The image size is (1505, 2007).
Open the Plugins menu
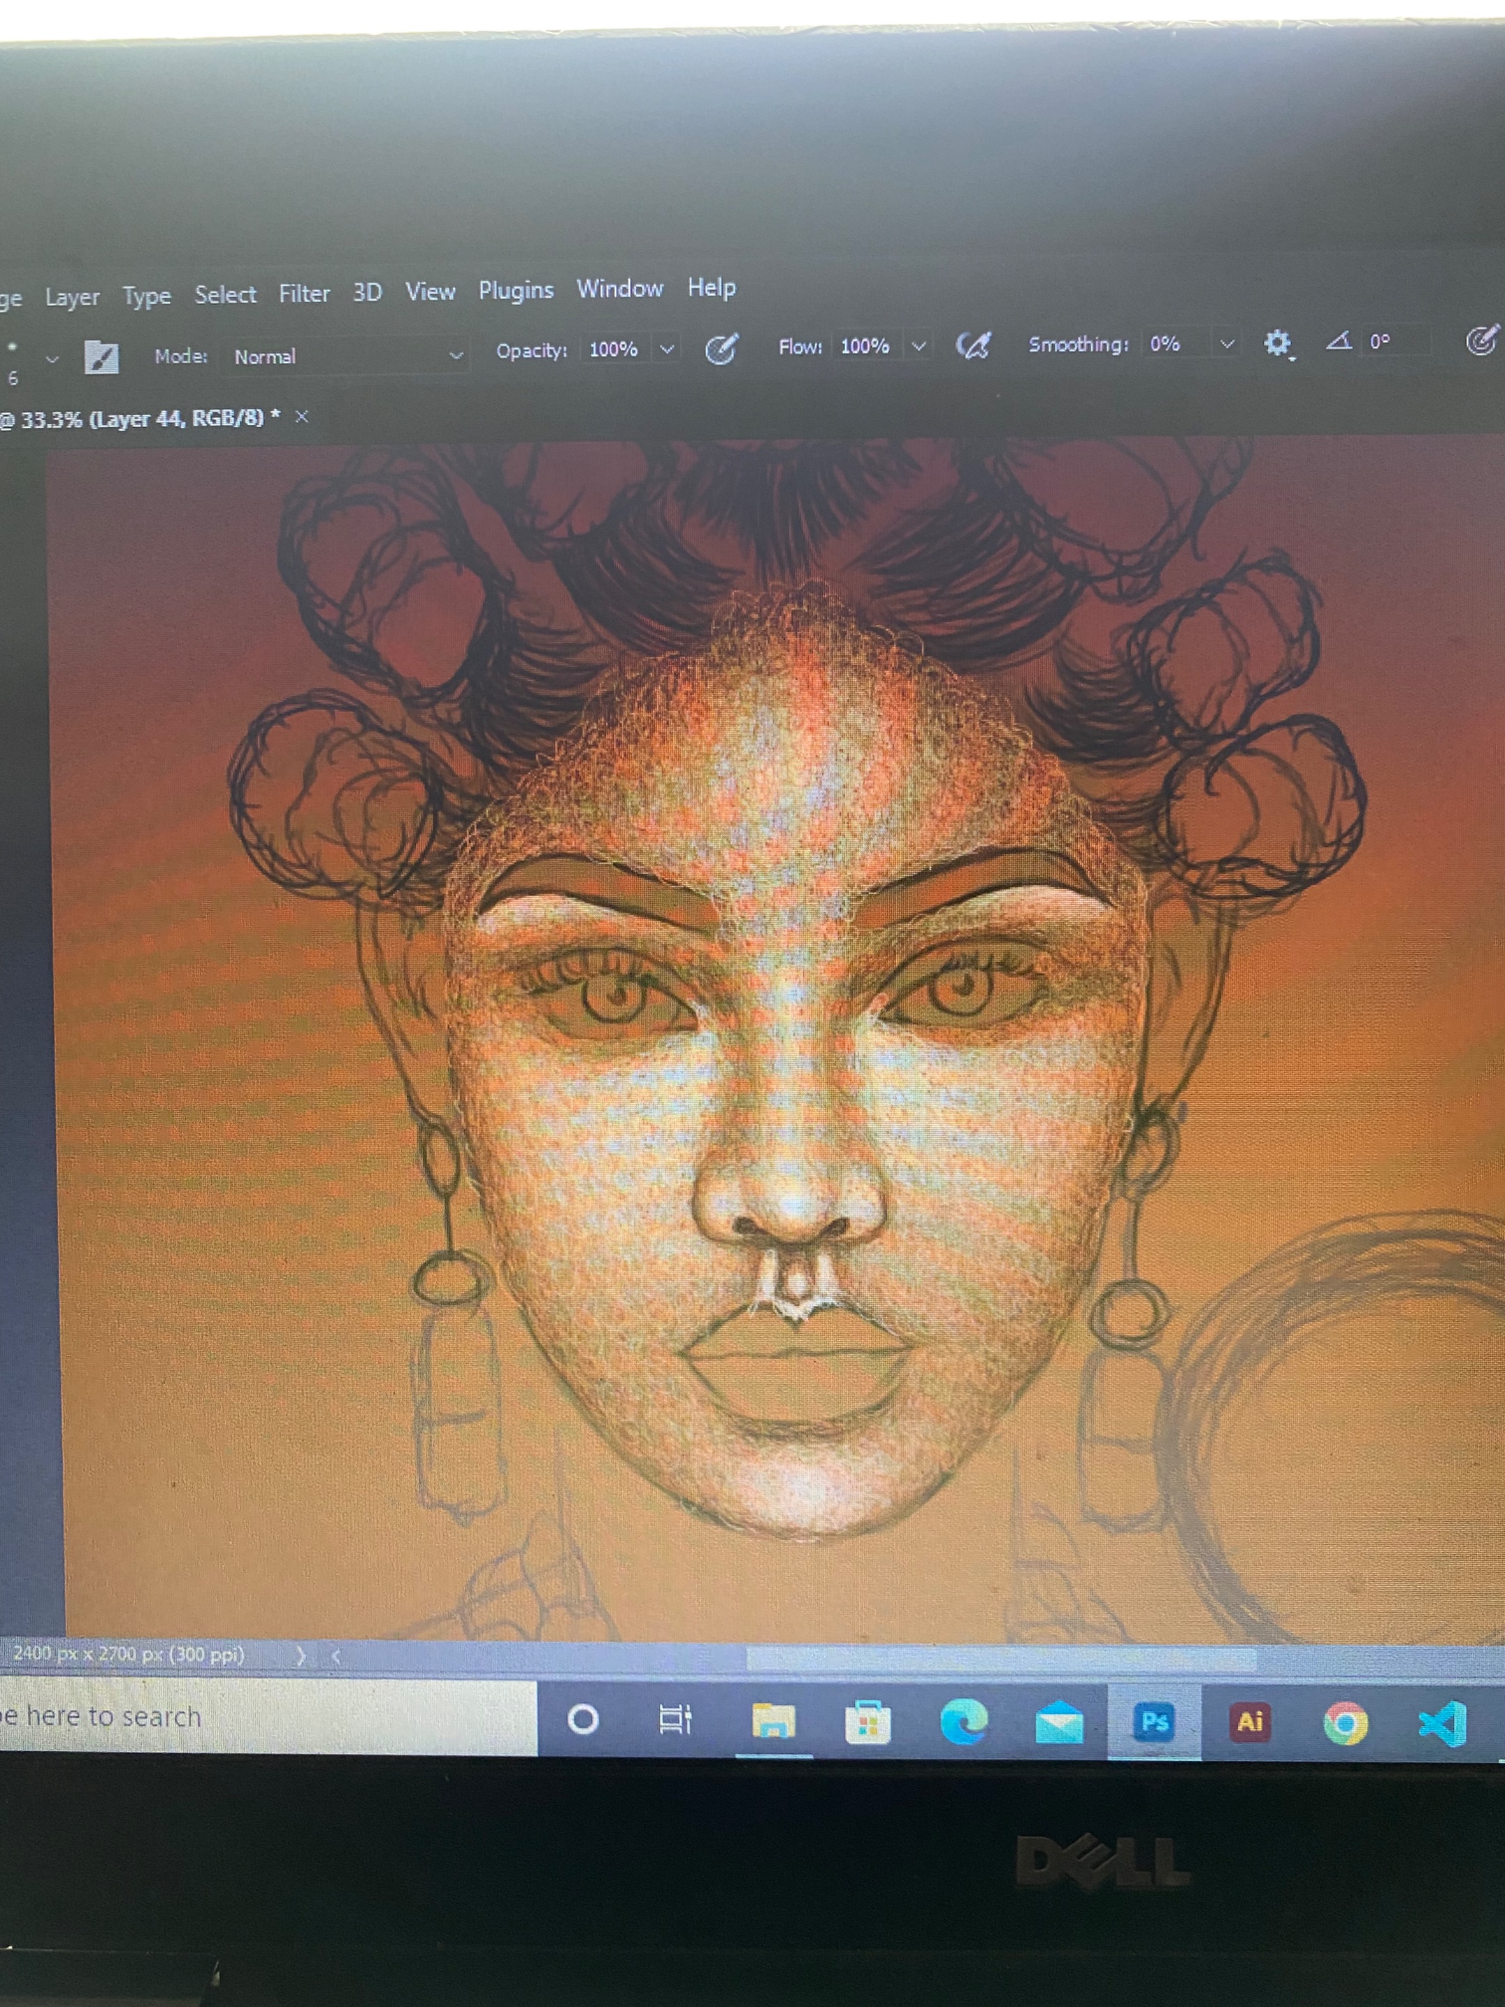click(x=516, y=291)
